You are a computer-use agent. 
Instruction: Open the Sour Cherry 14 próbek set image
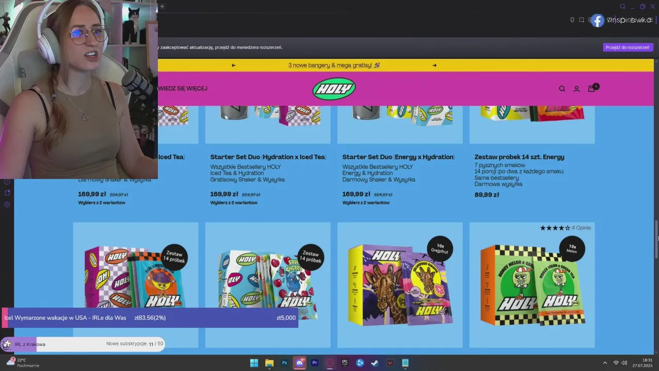[268, 285]
